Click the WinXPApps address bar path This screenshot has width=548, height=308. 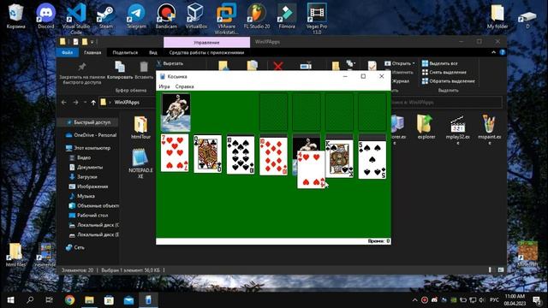[x=127, y=103]
